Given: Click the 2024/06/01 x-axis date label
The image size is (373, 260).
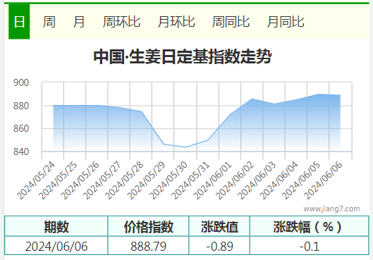Looking at the screenshot, I should coord(212,180).
